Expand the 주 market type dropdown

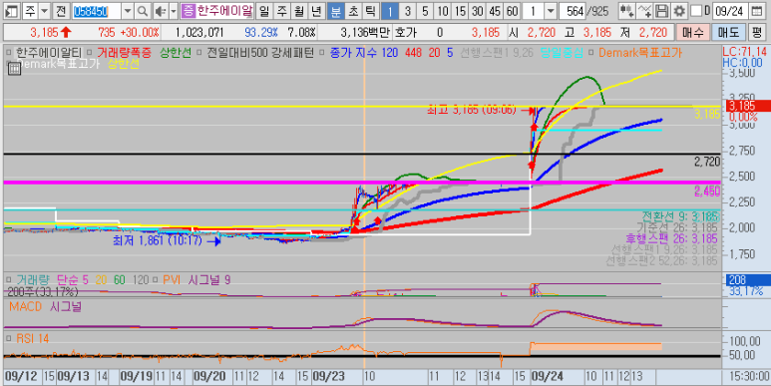click(x=45, y=11)
